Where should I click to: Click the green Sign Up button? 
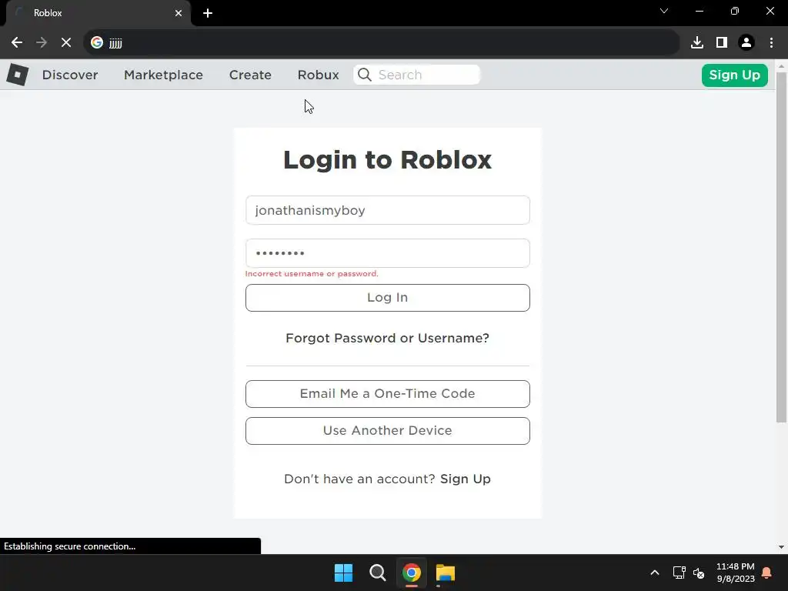tap(735, 75)
